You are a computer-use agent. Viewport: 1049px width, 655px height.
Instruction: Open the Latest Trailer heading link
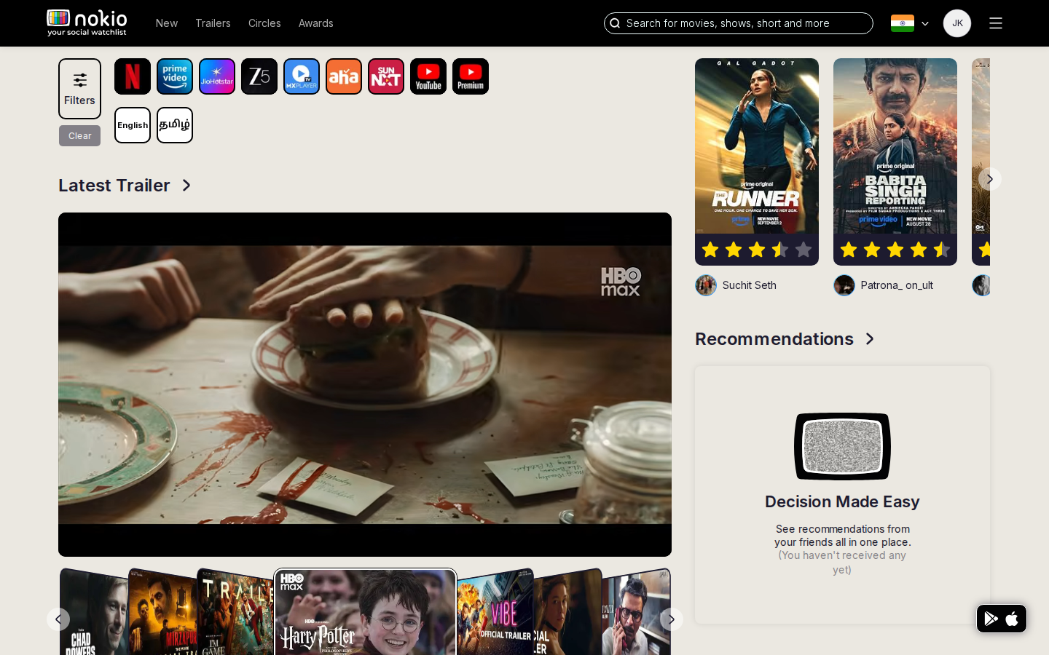click(x=114, y=186)
